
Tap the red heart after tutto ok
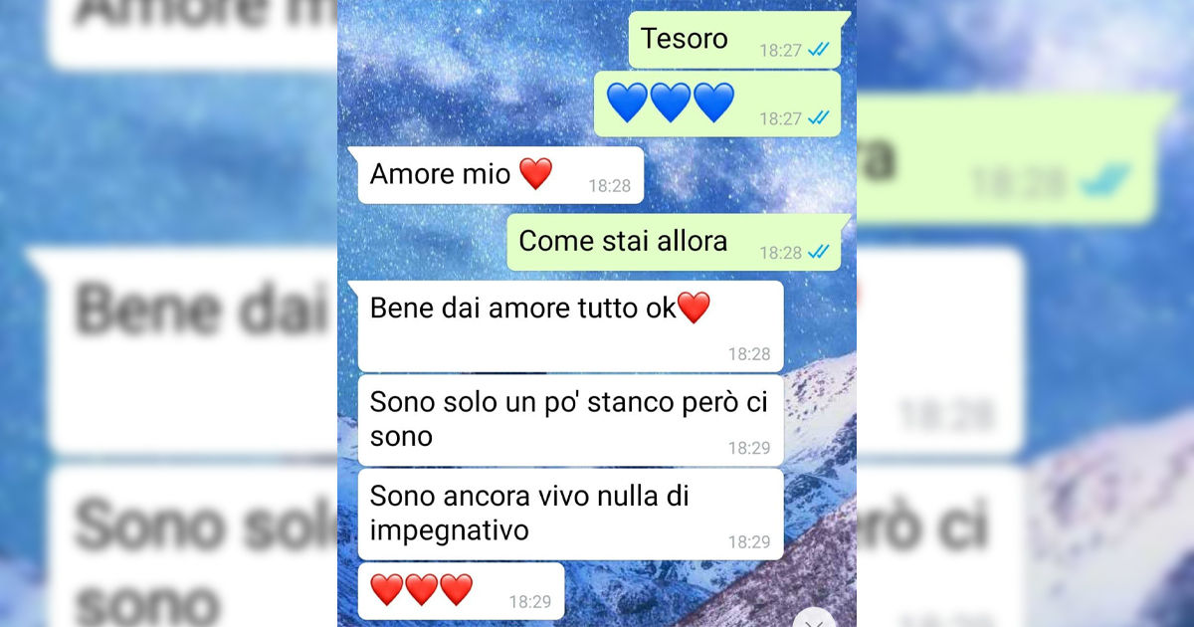694,308
